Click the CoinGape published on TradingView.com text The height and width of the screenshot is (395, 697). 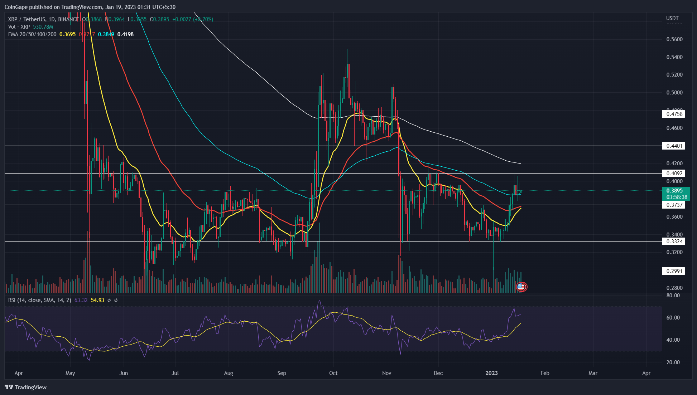(x=53, y=6)
